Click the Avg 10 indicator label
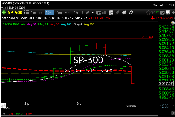 tap(31, 24)
